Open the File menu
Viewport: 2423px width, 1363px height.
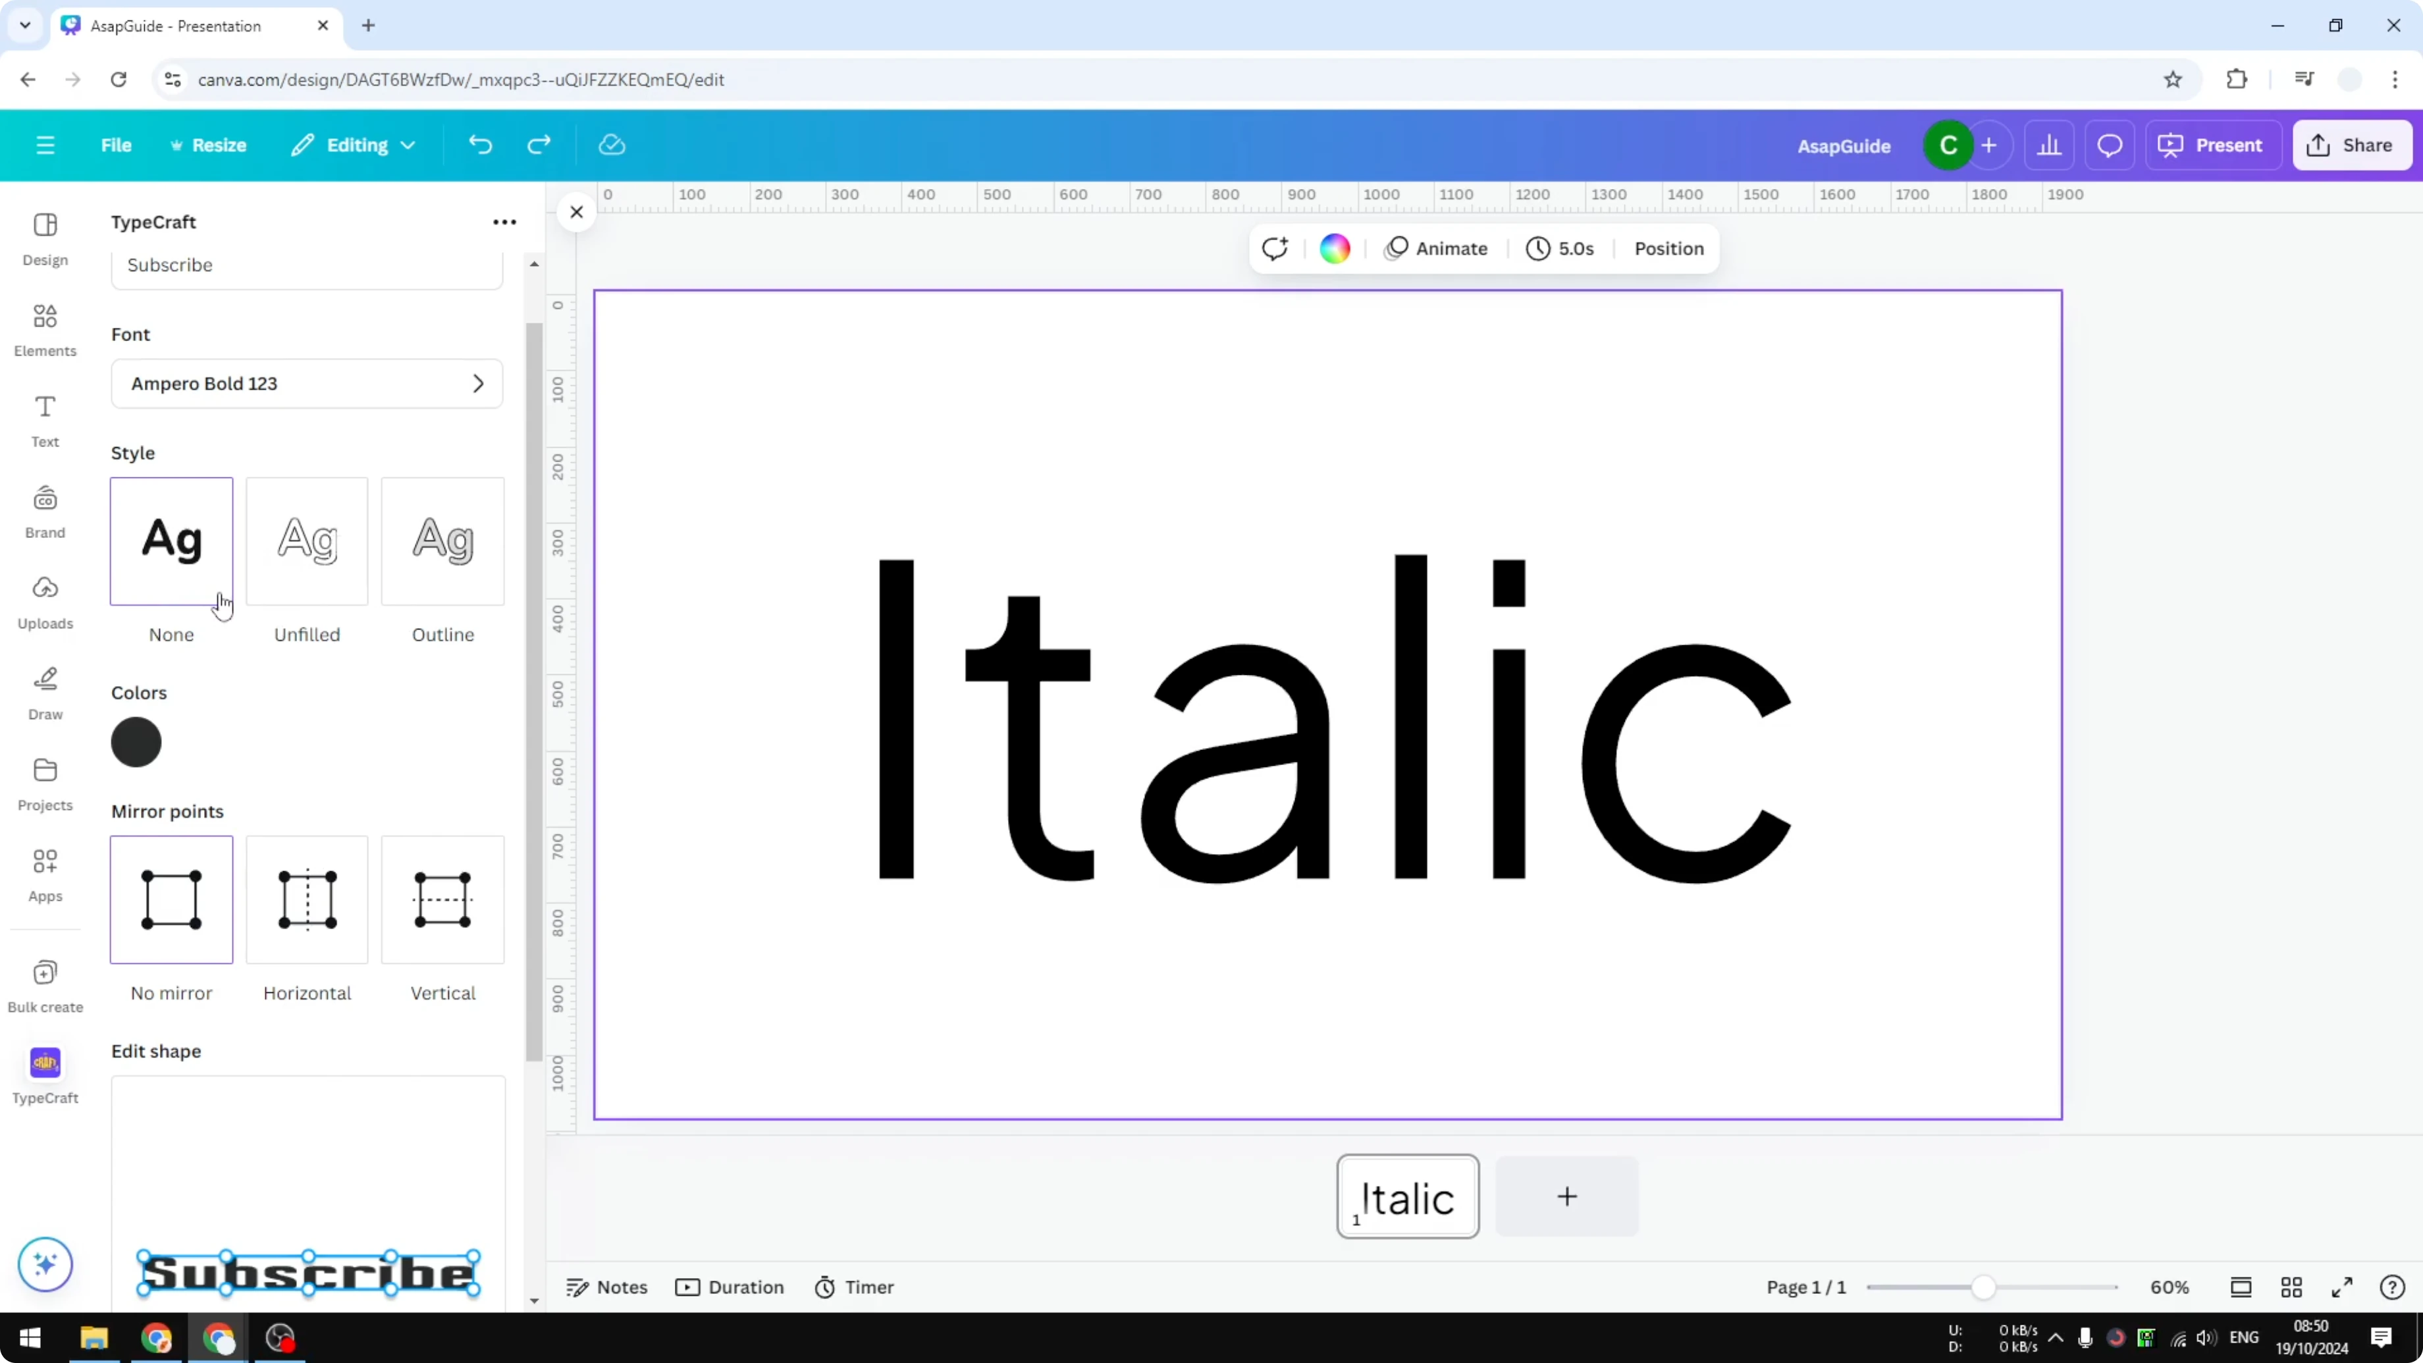(x=117, y=145)
